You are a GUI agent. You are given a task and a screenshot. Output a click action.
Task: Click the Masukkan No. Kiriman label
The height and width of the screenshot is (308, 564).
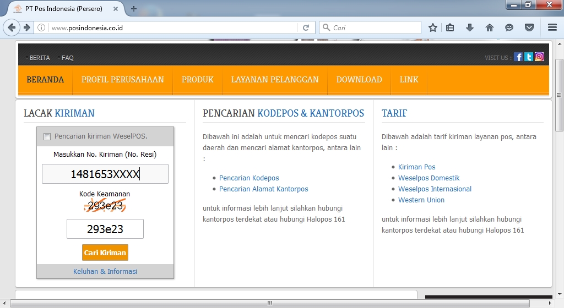click(105, 155)
